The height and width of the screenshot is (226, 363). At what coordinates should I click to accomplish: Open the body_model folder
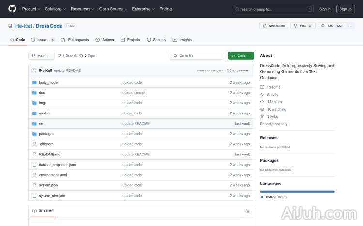pos(48,83)
